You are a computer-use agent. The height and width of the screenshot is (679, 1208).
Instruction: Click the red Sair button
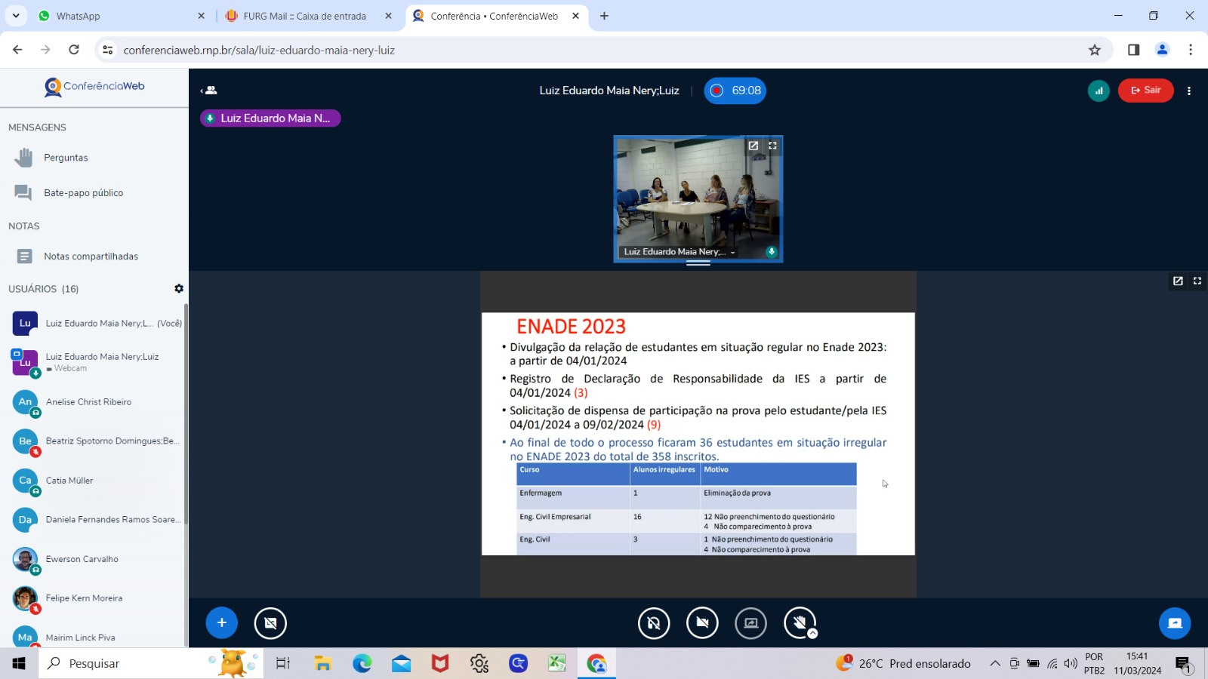tap(1145, 91)
